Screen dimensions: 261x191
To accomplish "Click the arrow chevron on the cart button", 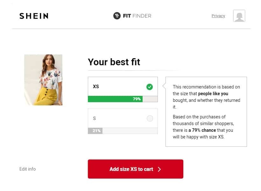I will point(159,169).
